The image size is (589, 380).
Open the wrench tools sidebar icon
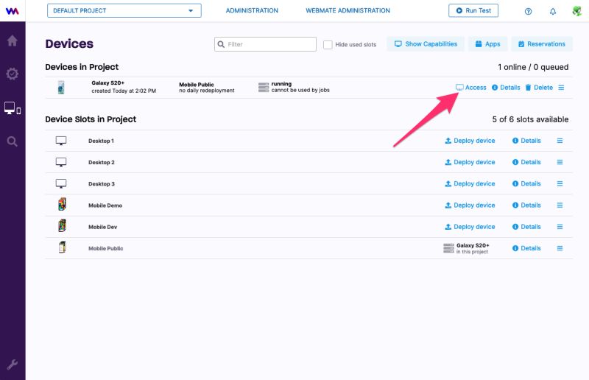tap(12, 365)
